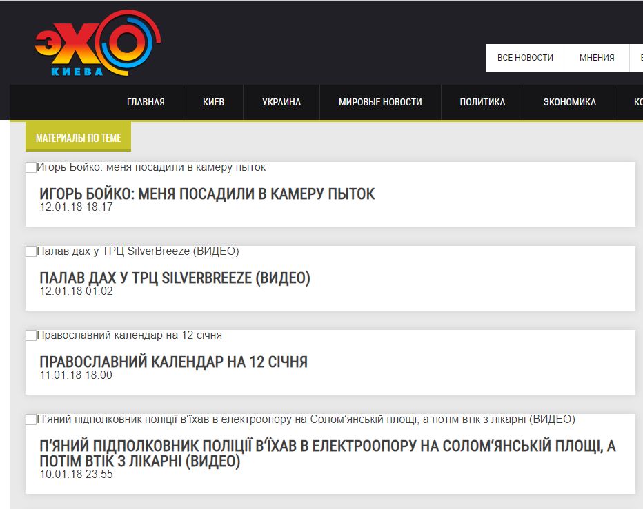Open headline Игорь Бойко: меня посадили в камеру пыток

(207, 194)
